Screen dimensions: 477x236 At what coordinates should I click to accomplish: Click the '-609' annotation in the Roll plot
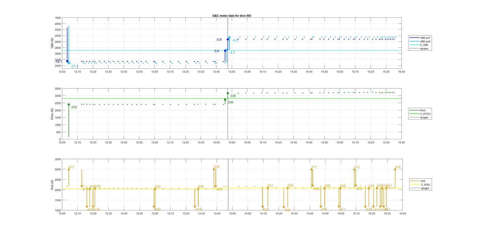219,189
